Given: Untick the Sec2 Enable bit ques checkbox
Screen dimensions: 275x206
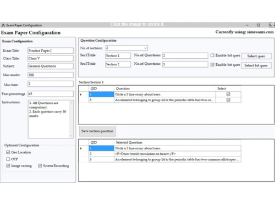Looking at the screenshot, I should click(212, 65).
